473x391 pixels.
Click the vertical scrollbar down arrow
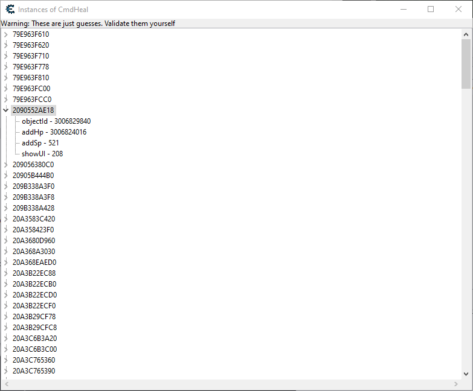click(466, 374)
